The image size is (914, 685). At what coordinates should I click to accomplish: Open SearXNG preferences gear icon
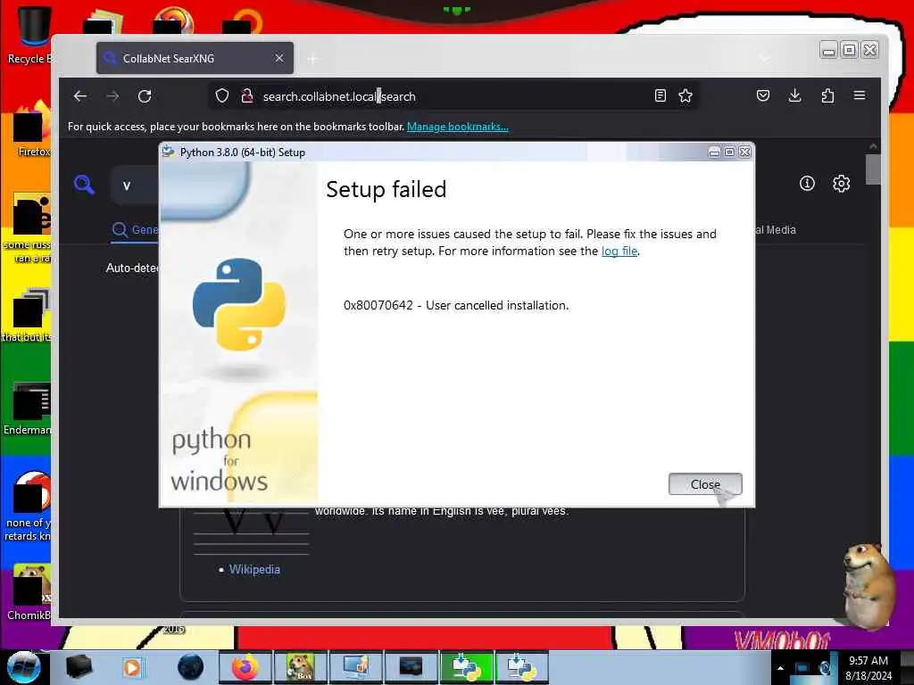(841, 184)
